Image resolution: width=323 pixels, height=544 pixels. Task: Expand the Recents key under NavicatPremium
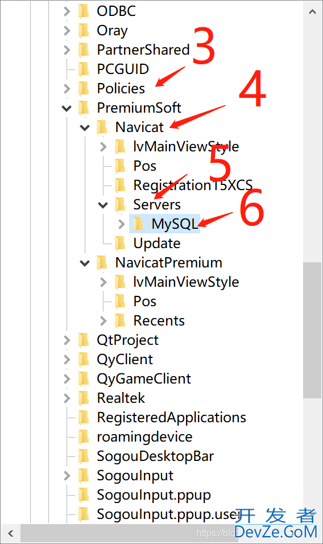tap(103, 320)
